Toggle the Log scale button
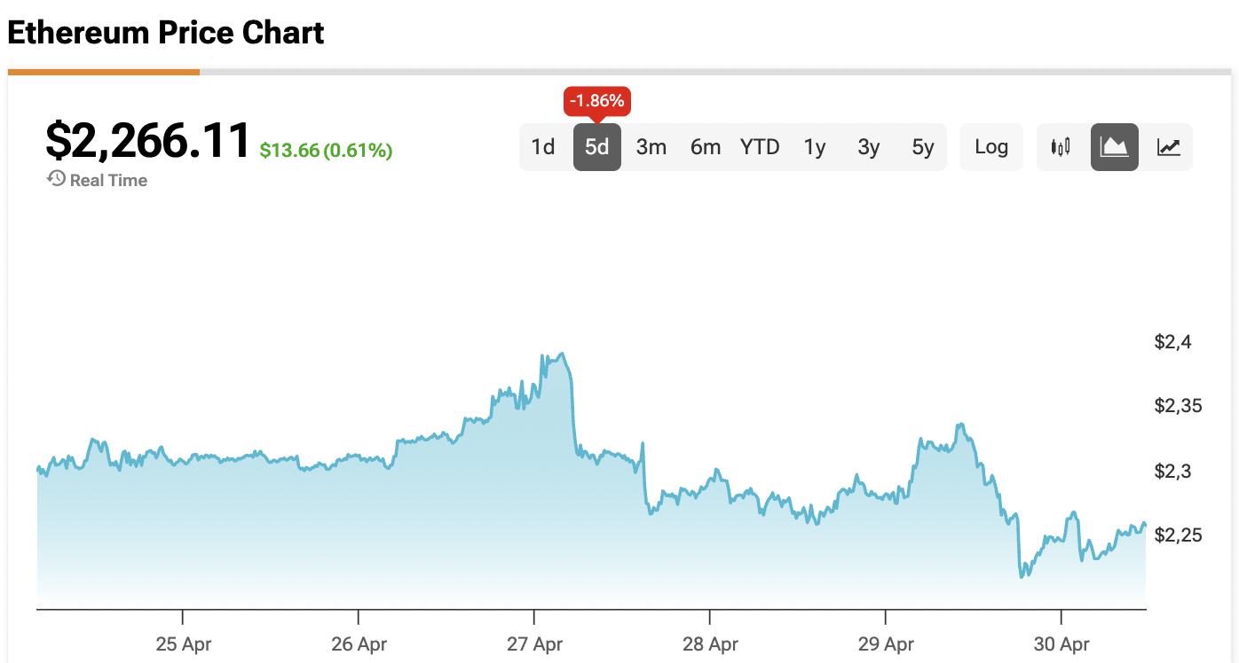1239x663 pixels. pos(990,147)
